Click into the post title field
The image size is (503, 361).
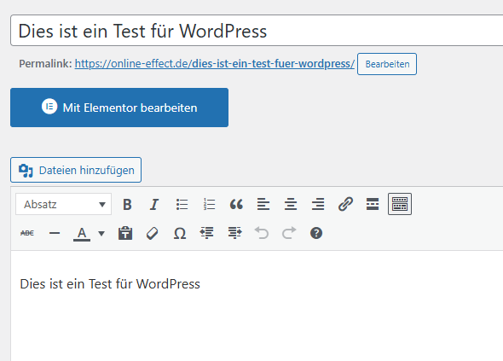257,31
